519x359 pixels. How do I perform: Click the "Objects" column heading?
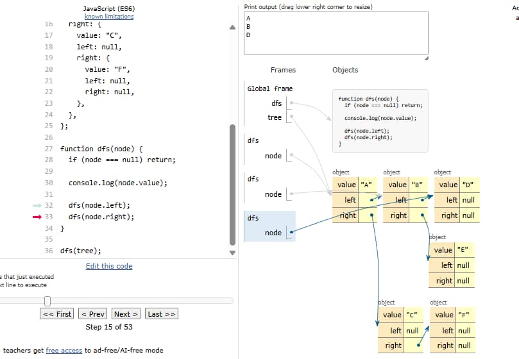(345, 70)
